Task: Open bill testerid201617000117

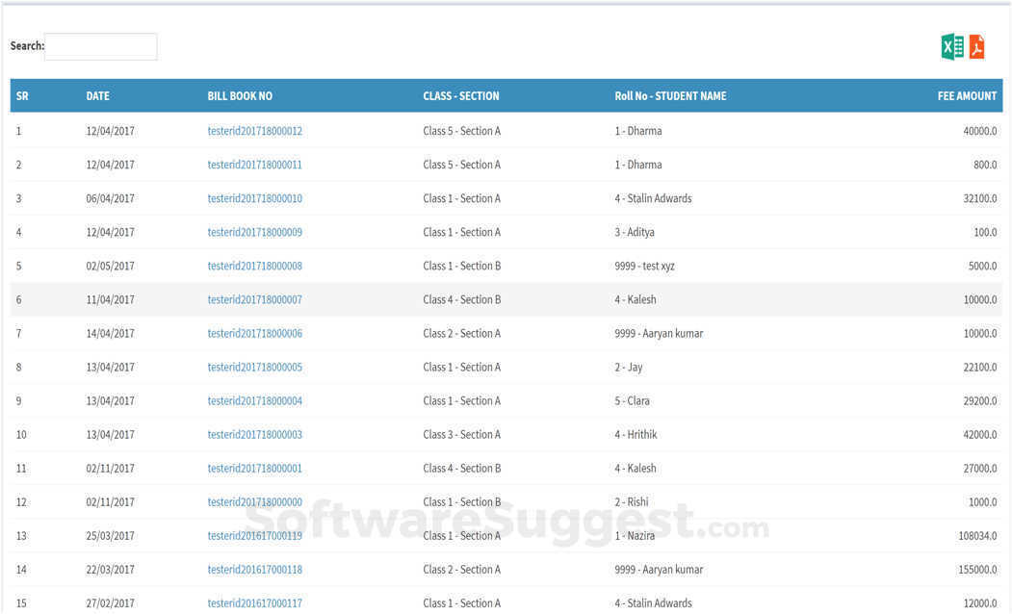Action: pyautogui.click(x=255, y=603)
